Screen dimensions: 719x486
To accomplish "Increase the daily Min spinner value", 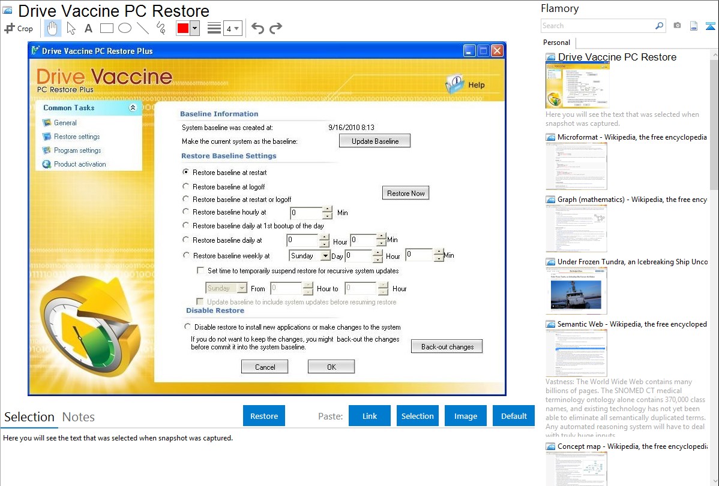I will pos(382,237).
